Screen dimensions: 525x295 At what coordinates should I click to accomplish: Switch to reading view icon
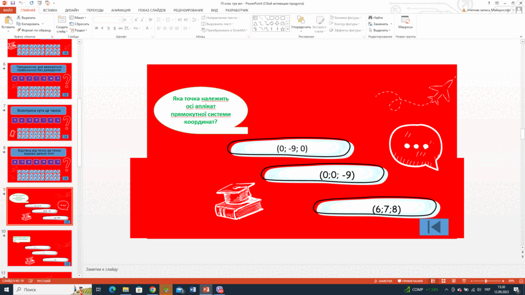[x=454, y=281]
